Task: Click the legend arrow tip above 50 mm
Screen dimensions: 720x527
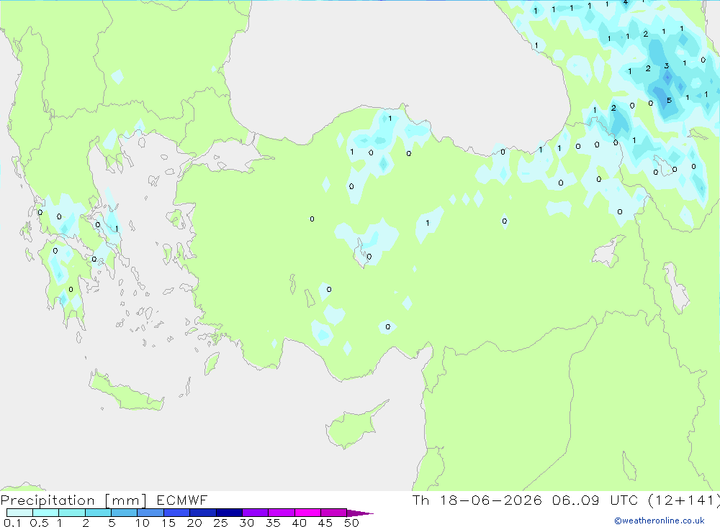Action: tap(360, 513)
